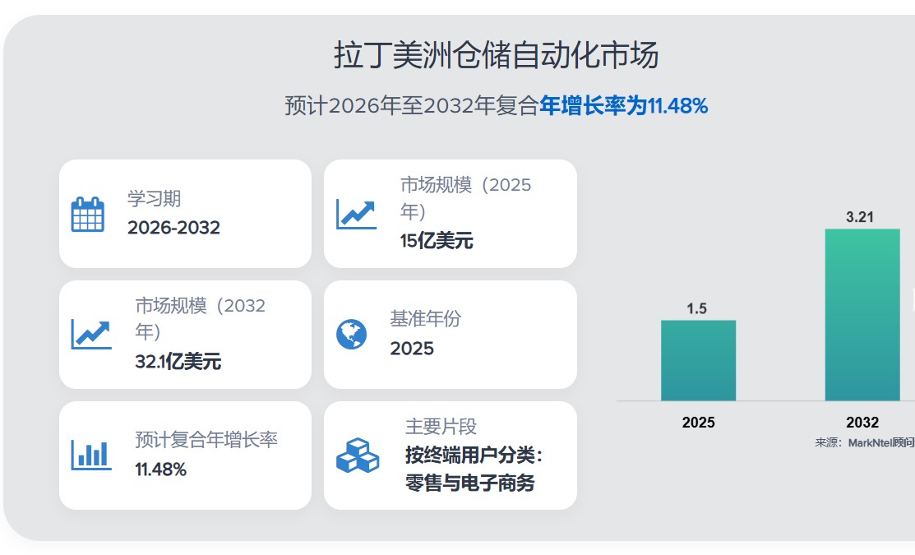The image size is (915, 555).
Task: Click the 预计复合年增长率 label
Action: 206,439
